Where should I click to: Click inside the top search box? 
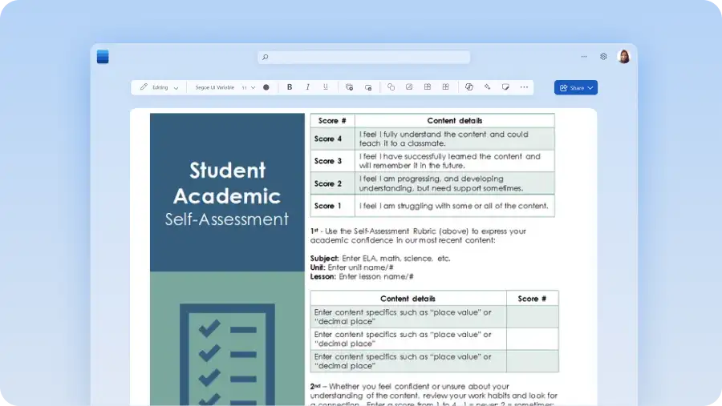363,57
